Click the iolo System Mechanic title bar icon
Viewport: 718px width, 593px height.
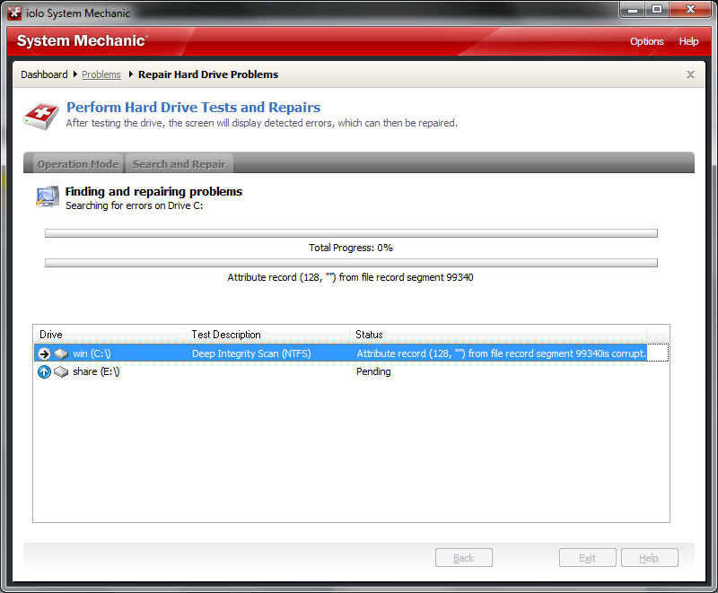13,13
